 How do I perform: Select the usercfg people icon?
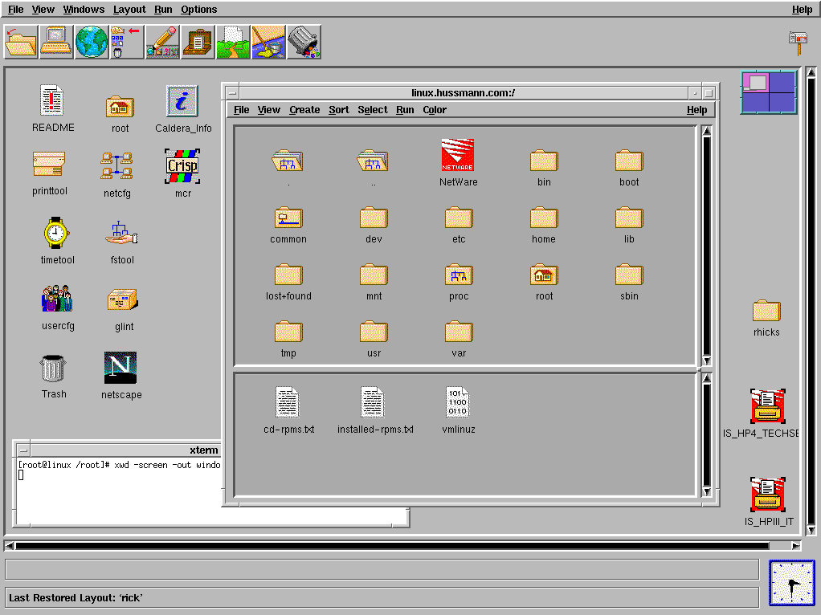57,299
